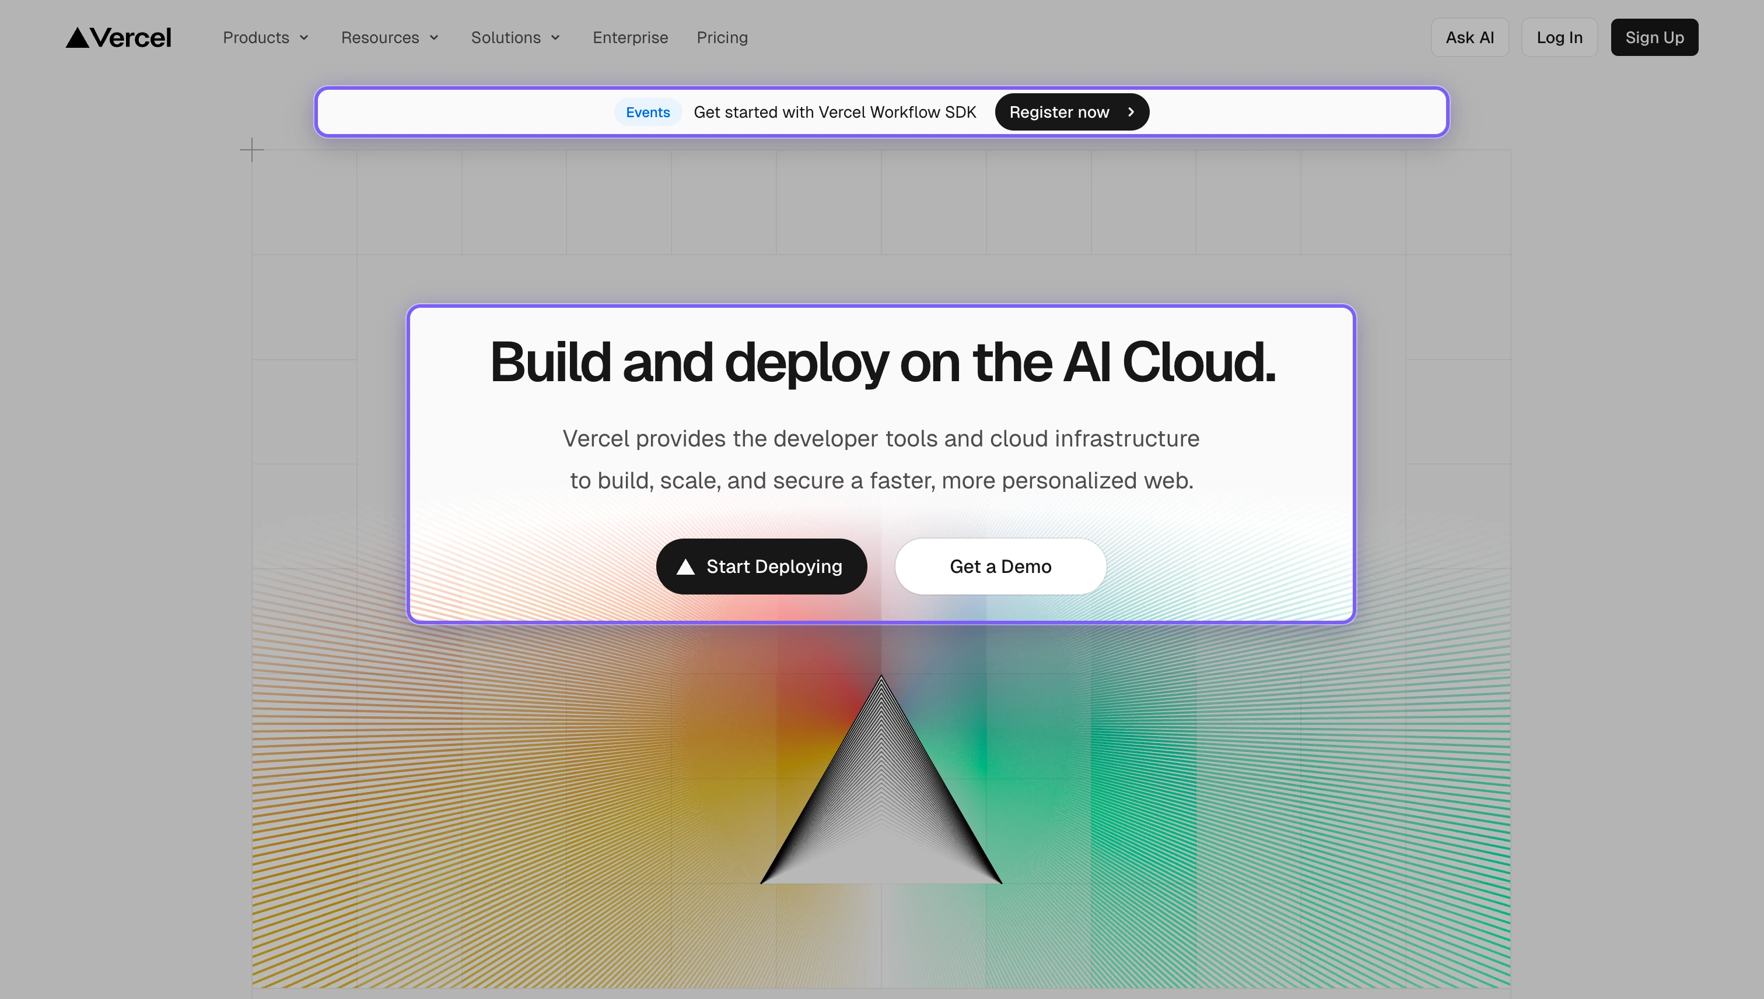
Task: Click the Events badge in the banner
Action: click(647, 112)
